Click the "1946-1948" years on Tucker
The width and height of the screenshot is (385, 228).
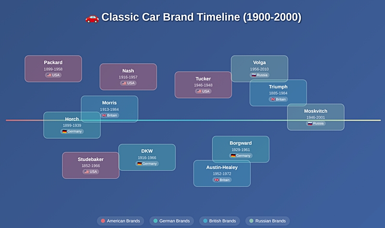click(203, 85)
